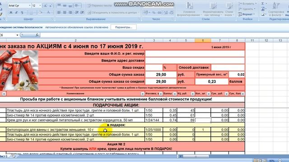Image resolution: width=289 pixels, height=162 pixels.
Task: Toggle right horizontal alignment
Action: 70,13
